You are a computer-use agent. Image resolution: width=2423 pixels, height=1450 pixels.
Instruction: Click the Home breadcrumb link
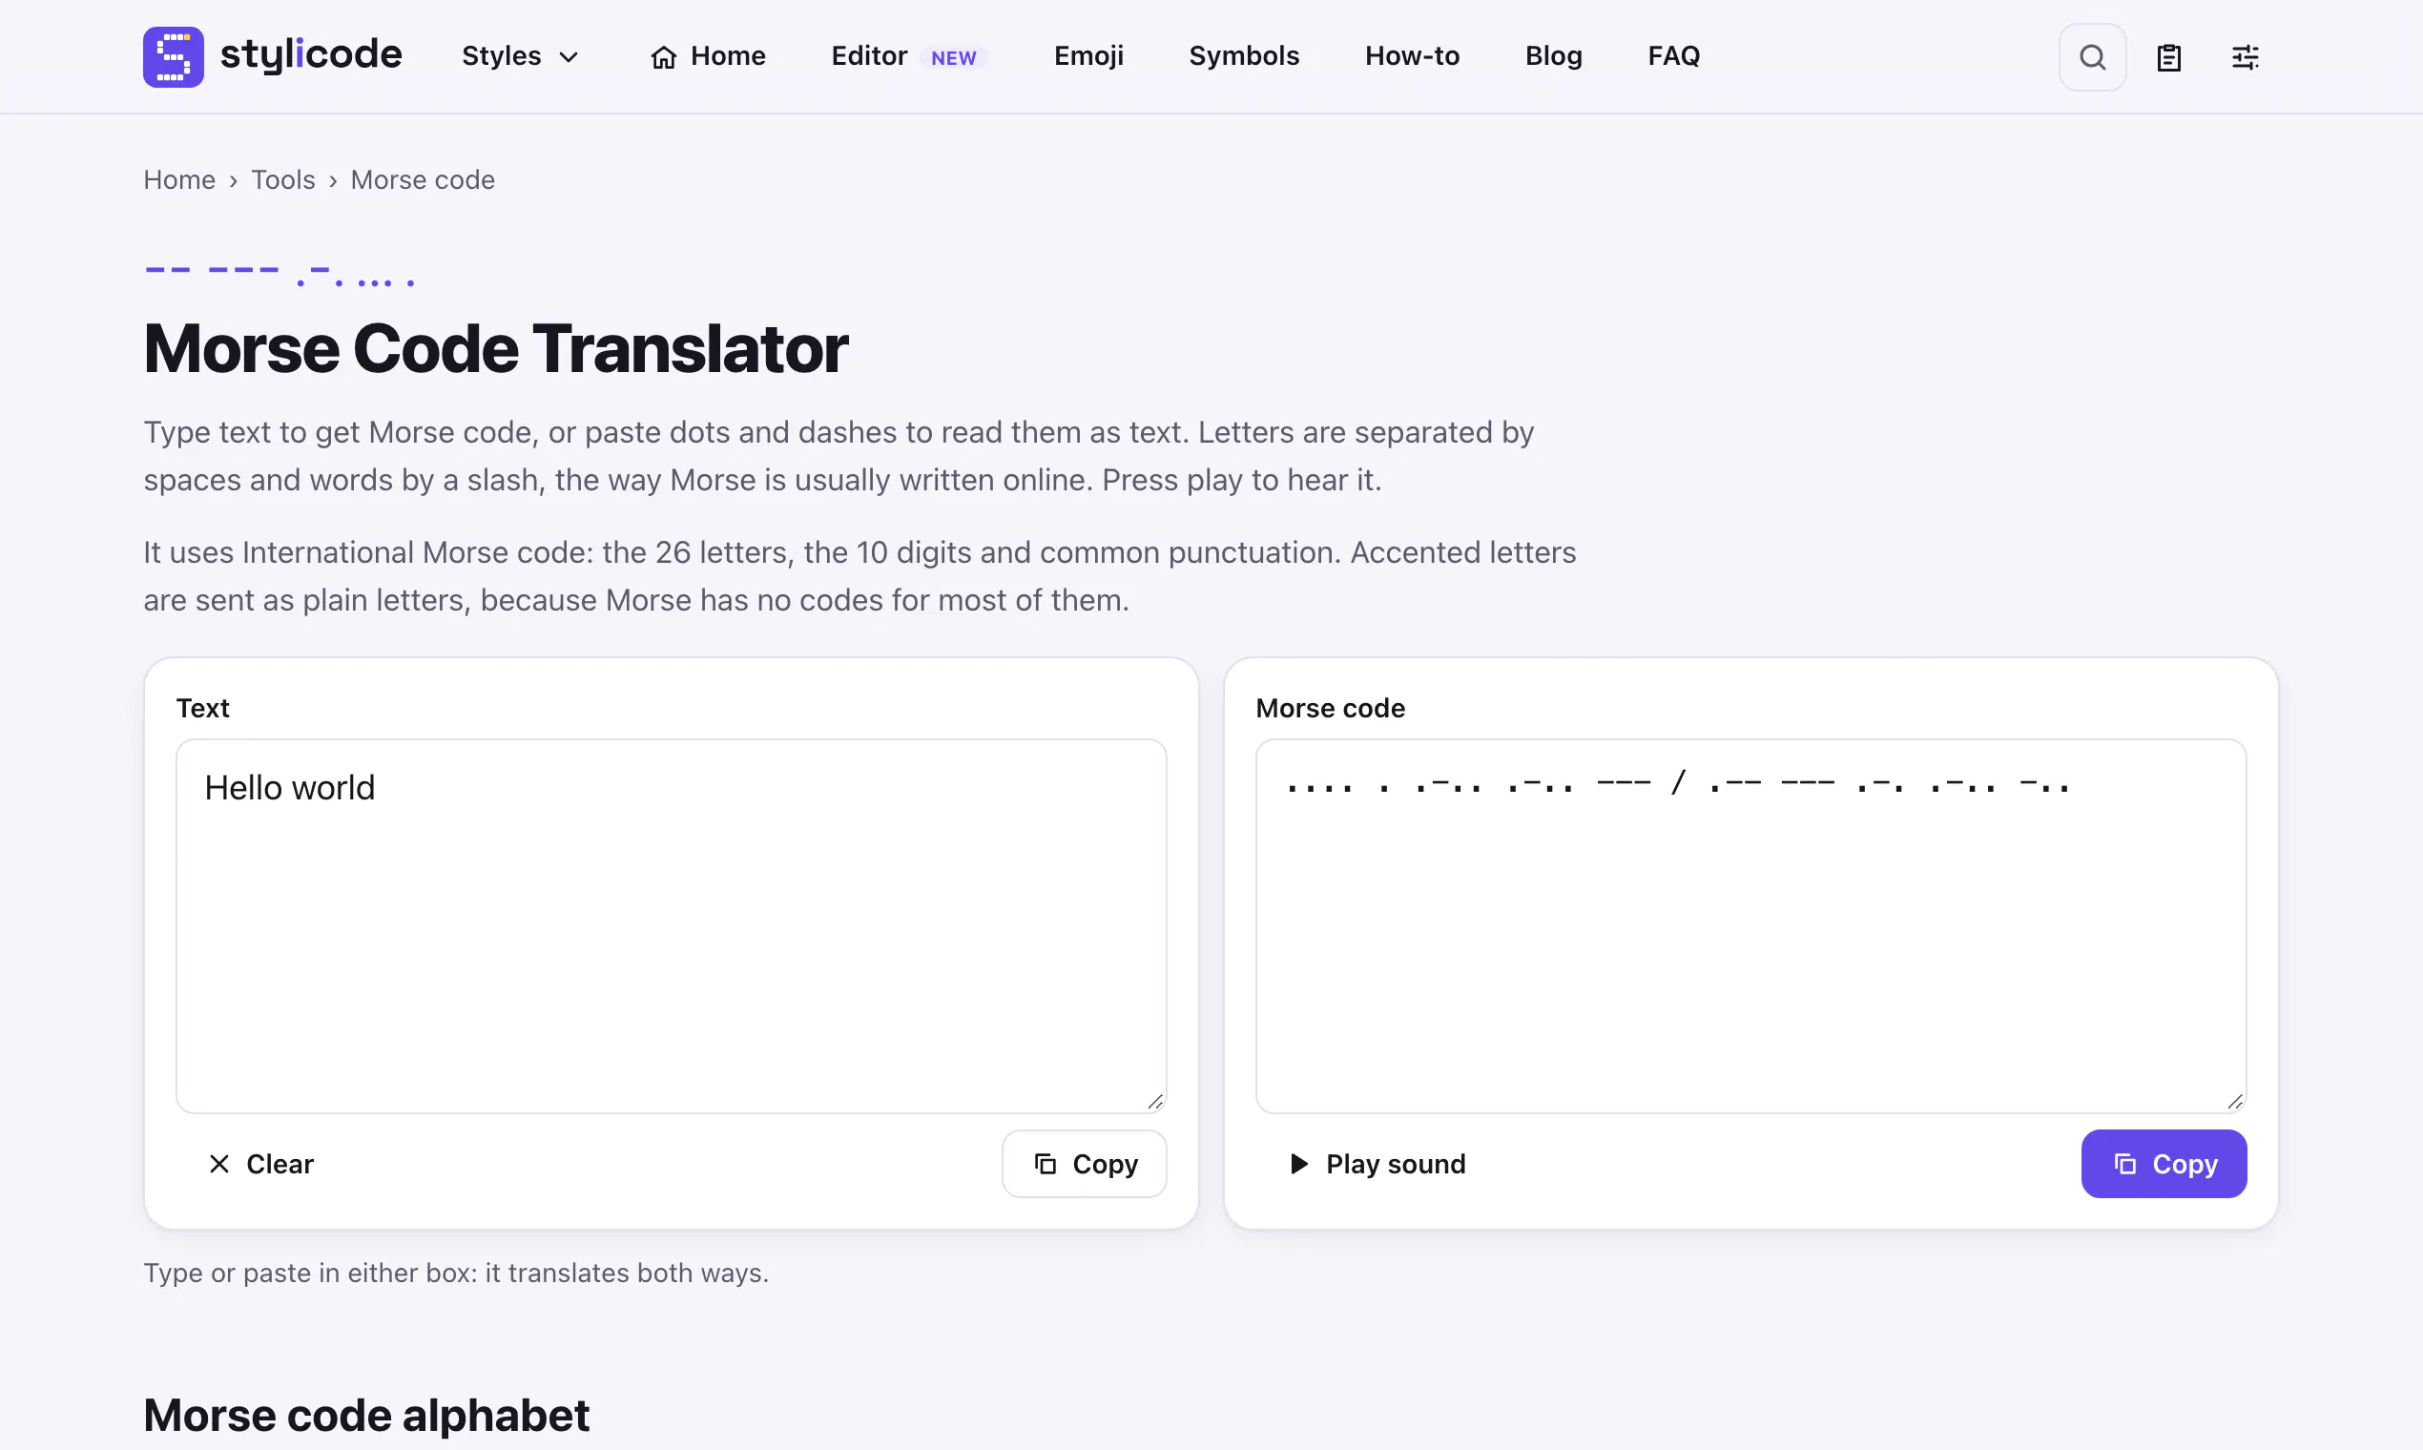(179, 179)
